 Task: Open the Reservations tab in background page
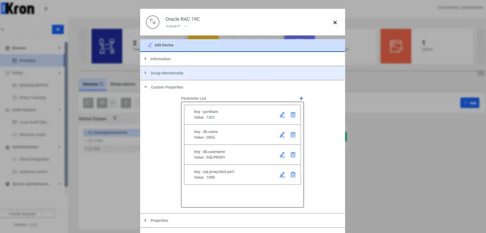(x=123, y=84)
